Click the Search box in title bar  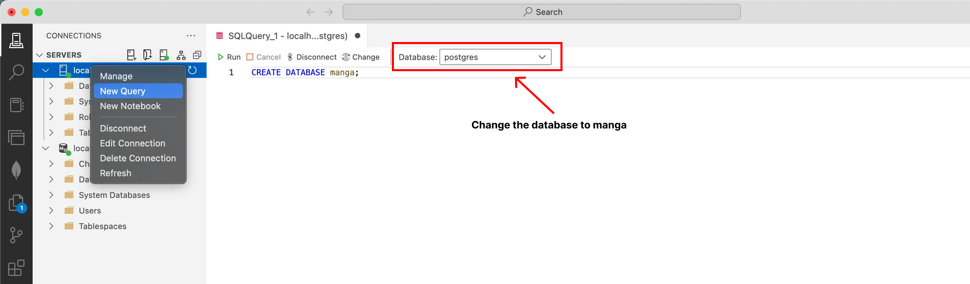coord(541,12)
